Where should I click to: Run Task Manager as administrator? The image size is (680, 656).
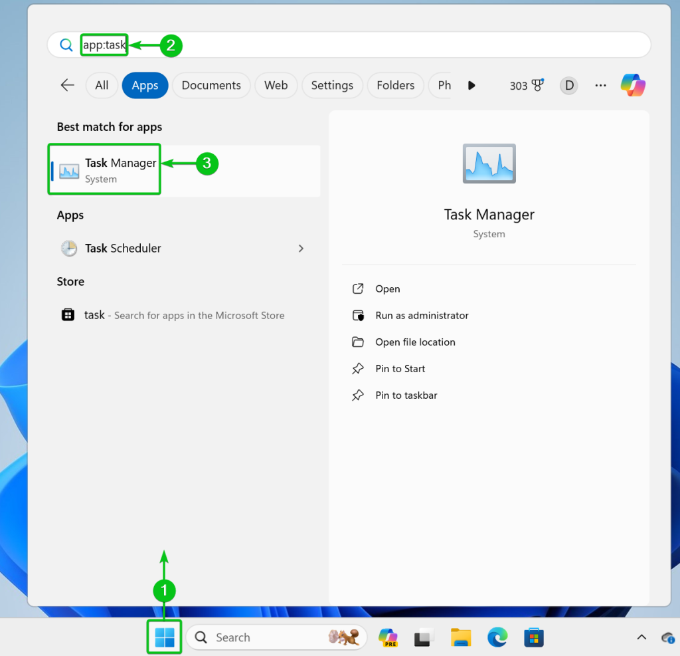[422, 315]
